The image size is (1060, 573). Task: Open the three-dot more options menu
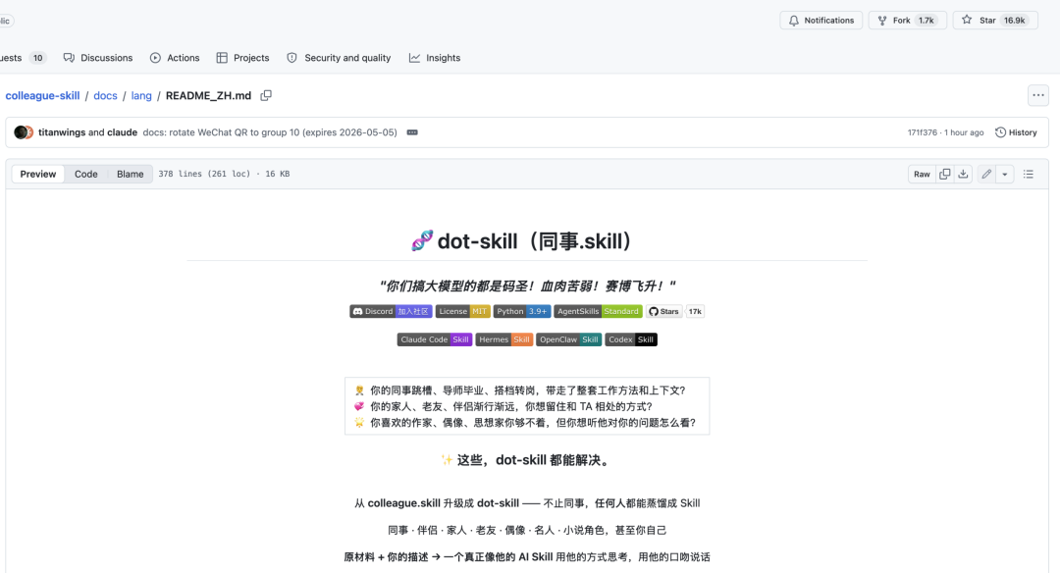pyautogui.click(x=1038, y=95)
